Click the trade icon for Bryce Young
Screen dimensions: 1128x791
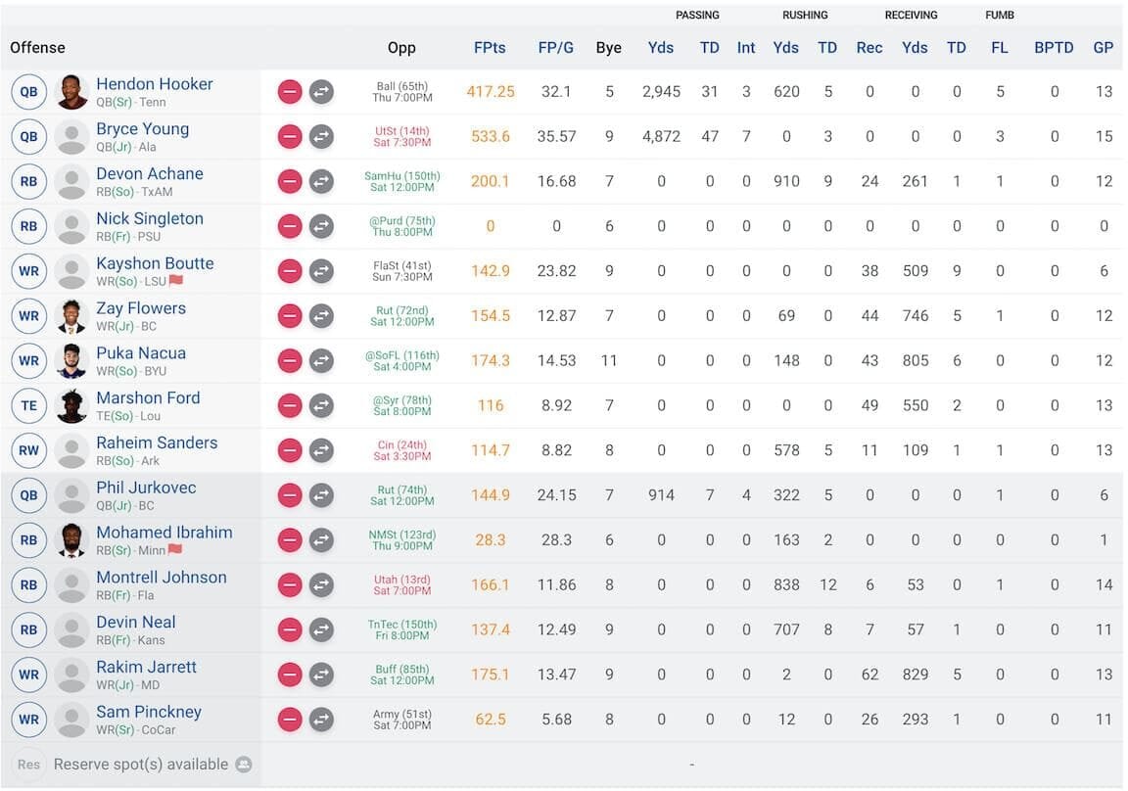pos(321,137)
